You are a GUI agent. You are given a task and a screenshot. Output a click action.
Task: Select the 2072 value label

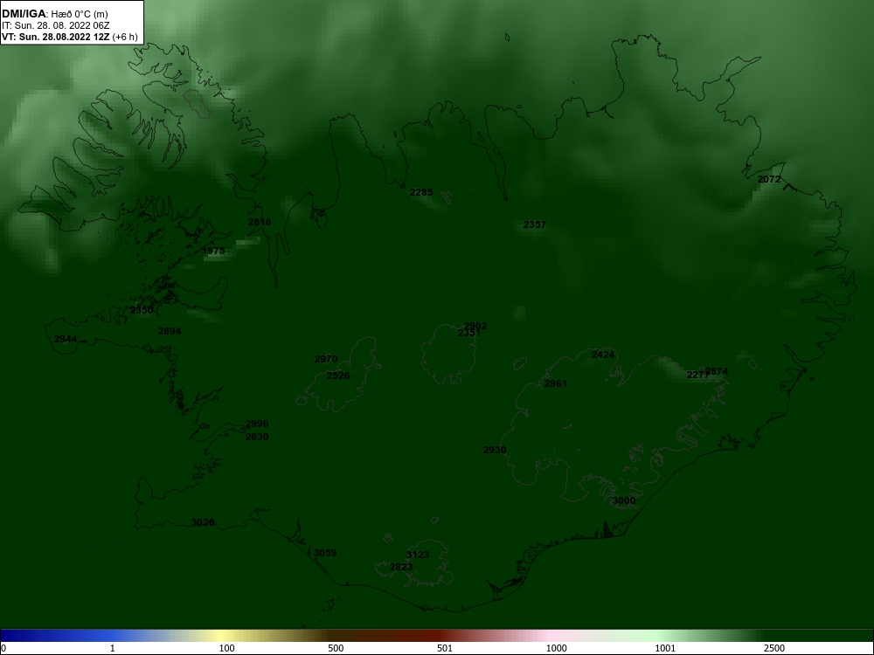(x=769, y=179)
